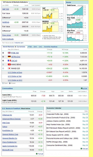Click the Bonds panel header
93x157 pixels.
(77, 2)
